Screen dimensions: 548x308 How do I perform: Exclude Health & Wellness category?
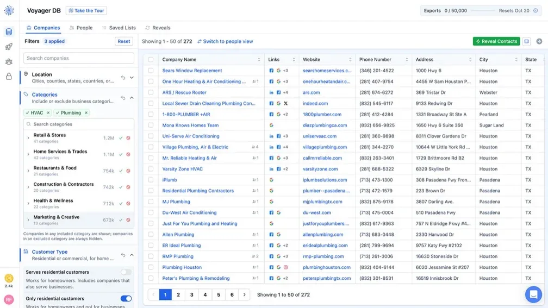[x=128, y=204]
